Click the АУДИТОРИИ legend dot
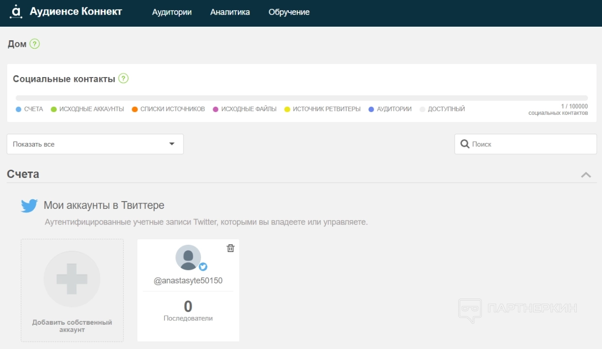This screenshot has width=602, height=349. (371, 110)
